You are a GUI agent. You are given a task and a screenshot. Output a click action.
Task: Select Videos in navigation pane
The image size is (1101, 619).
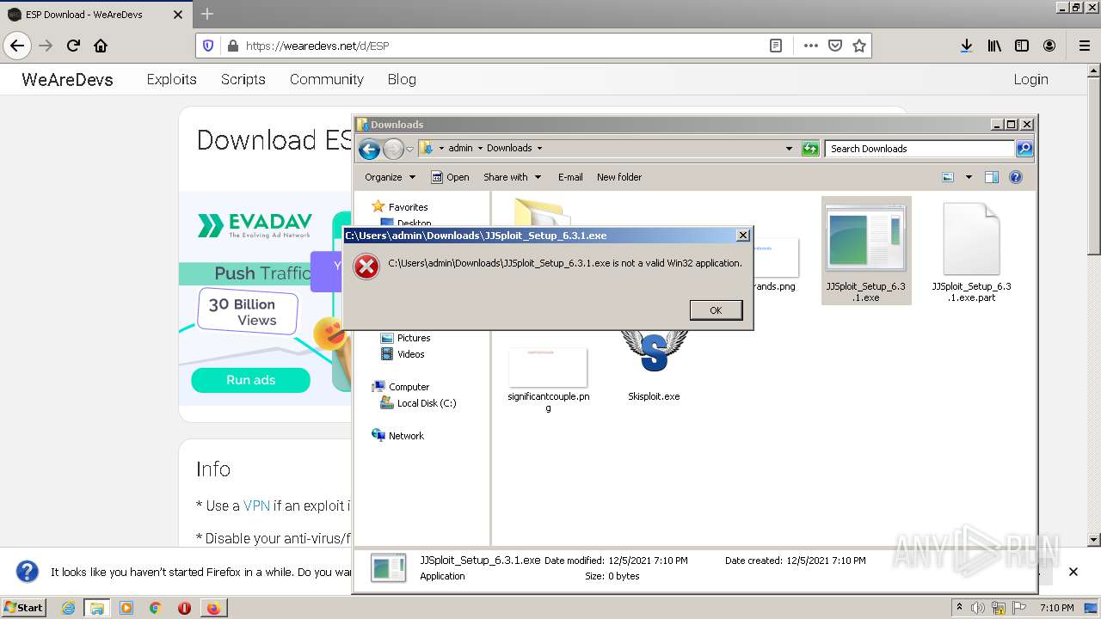[410, 354]
